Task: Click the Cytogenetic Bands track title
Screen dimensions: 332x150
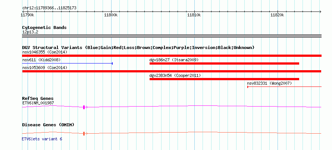Action: click(44, 27)
